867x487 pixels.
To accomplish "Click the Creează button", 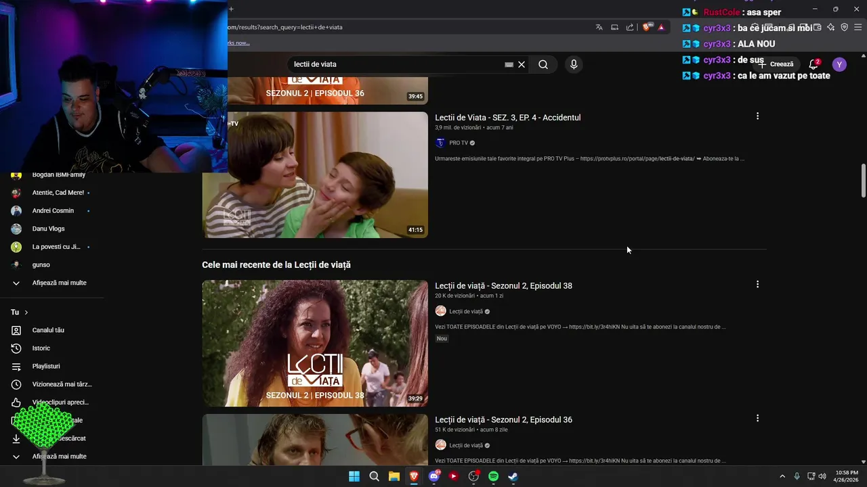I will coord(776,64).
